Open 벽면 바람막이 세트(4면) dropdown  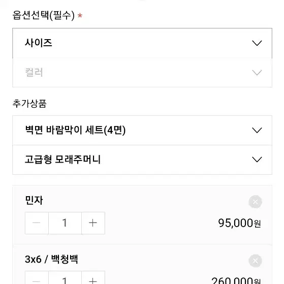tap(142, 130)
